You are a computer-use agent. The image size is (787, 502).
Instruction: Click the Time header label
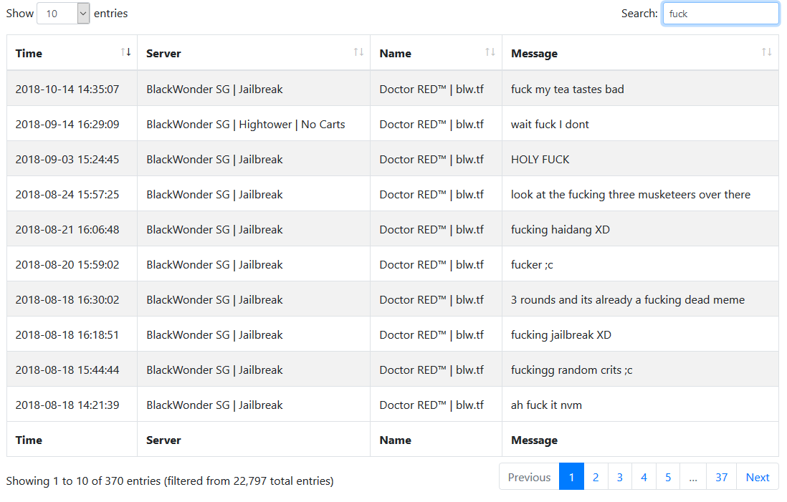[x=29, y=53]
